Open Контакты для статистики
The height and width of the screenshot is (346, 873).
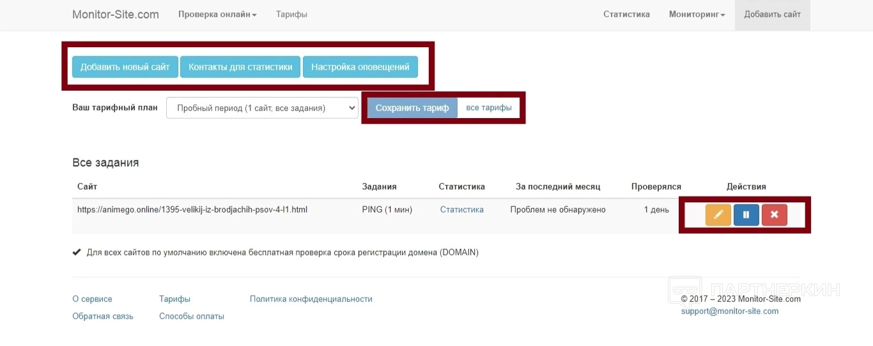click(x=240, y=67)
